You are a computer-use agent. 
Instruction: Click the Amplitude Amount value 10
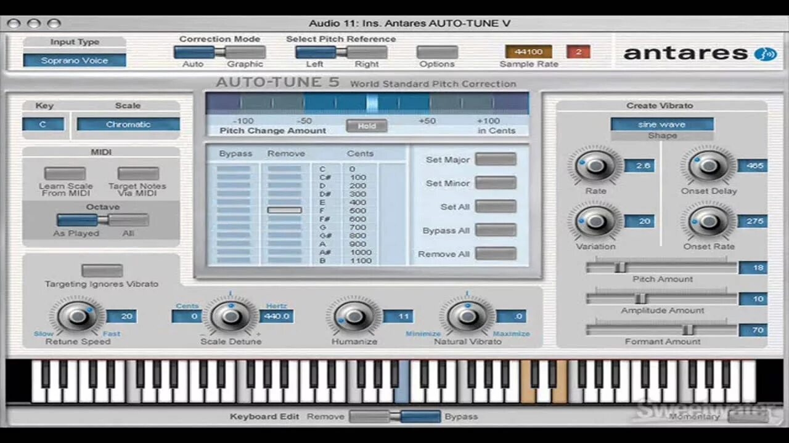coord(753,298)
